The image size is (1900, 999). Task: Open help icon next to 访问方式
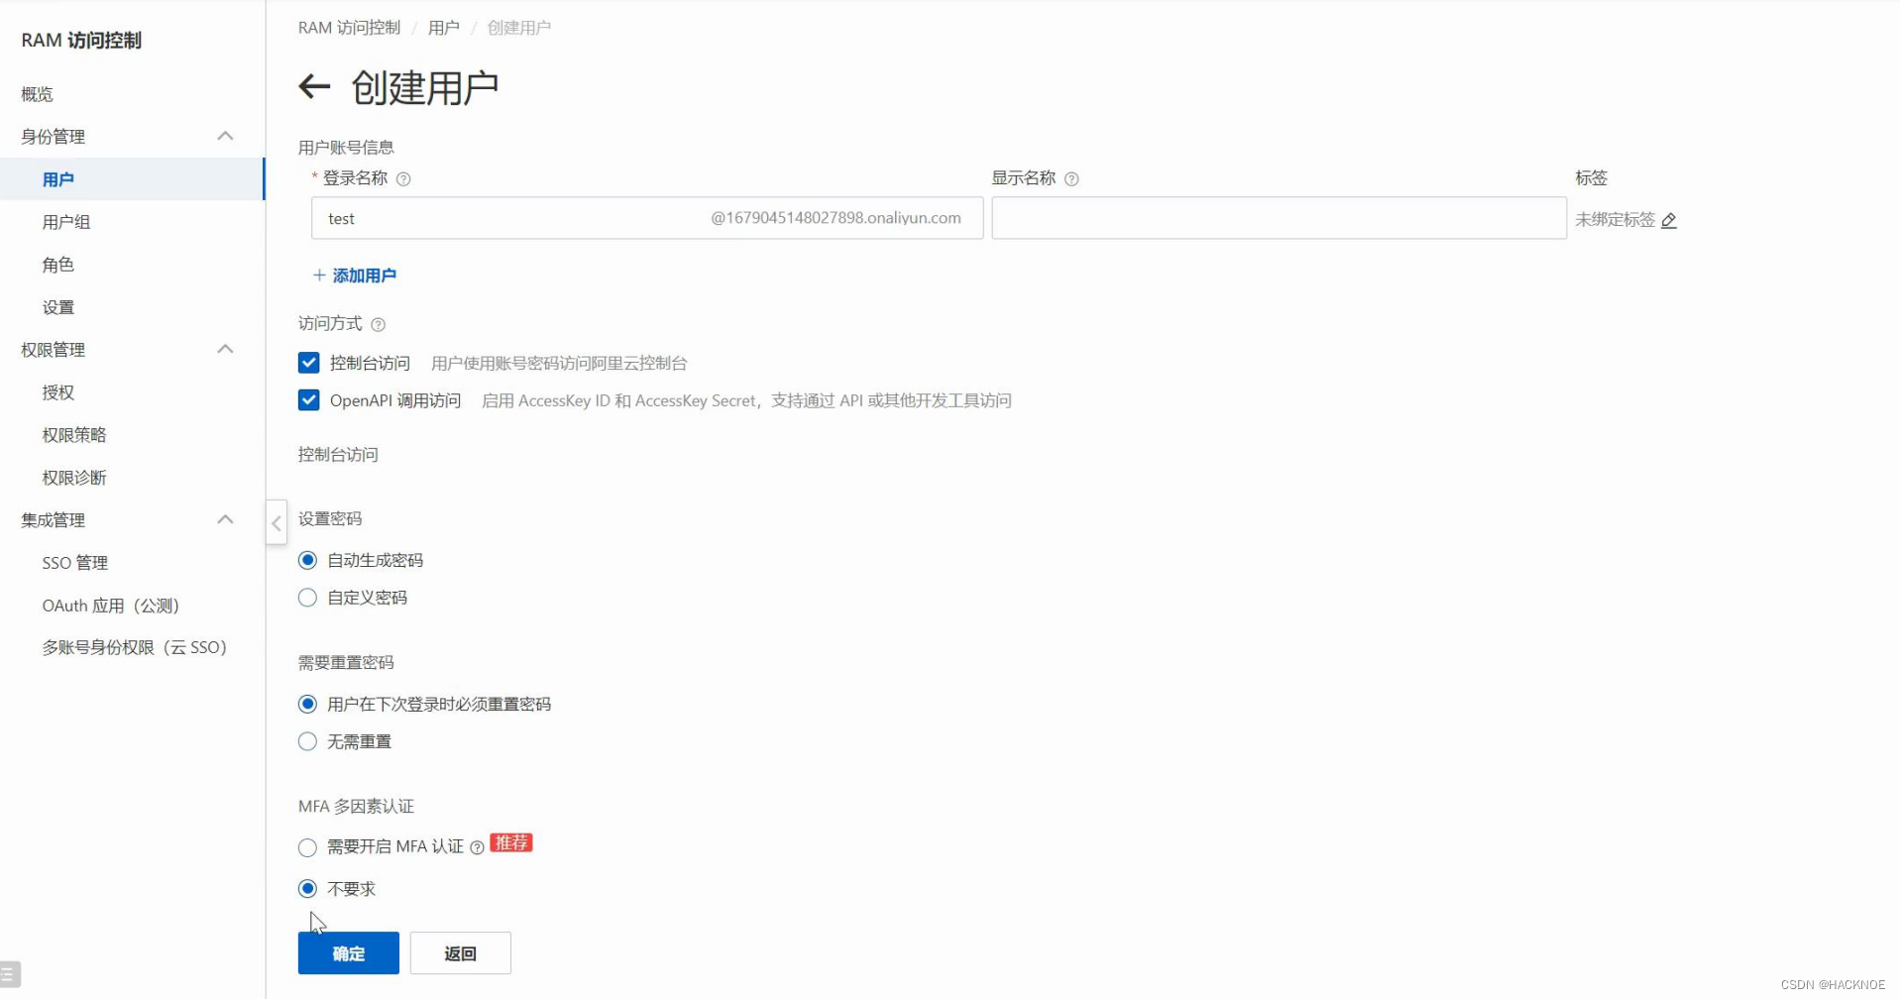(x=378, y=325)
